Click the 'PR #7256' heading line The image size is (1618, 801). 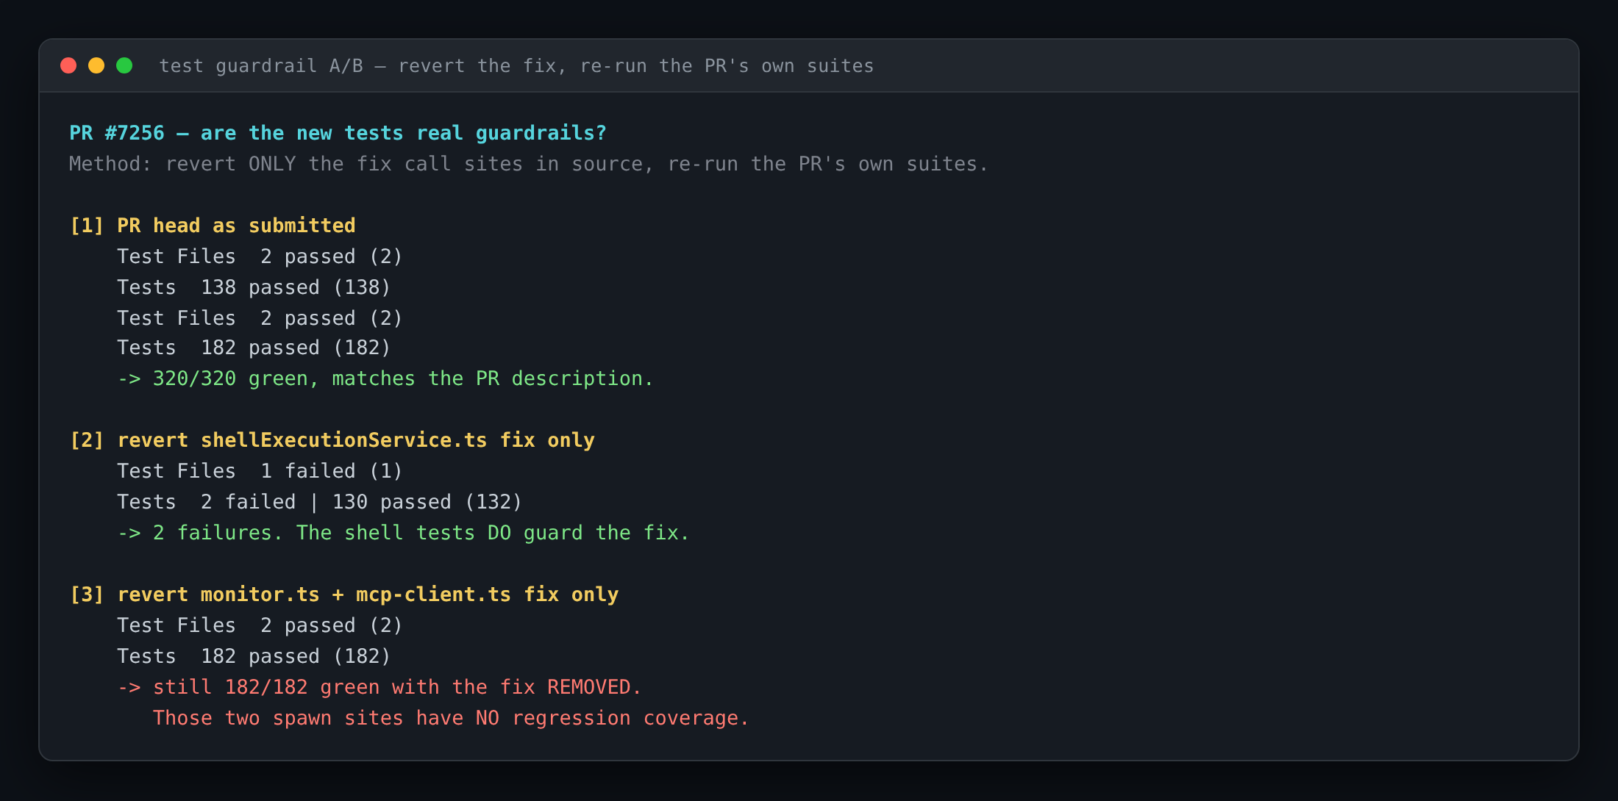click(338, 133)
